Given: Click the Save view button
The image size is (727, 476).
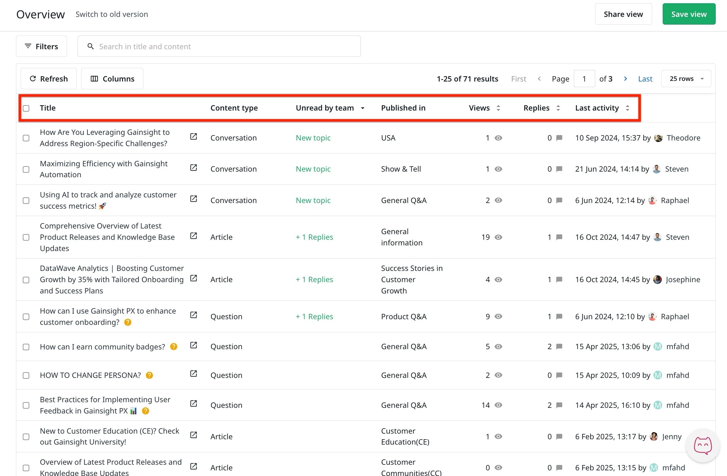Looking at the screenshot, I should [689, 14].
